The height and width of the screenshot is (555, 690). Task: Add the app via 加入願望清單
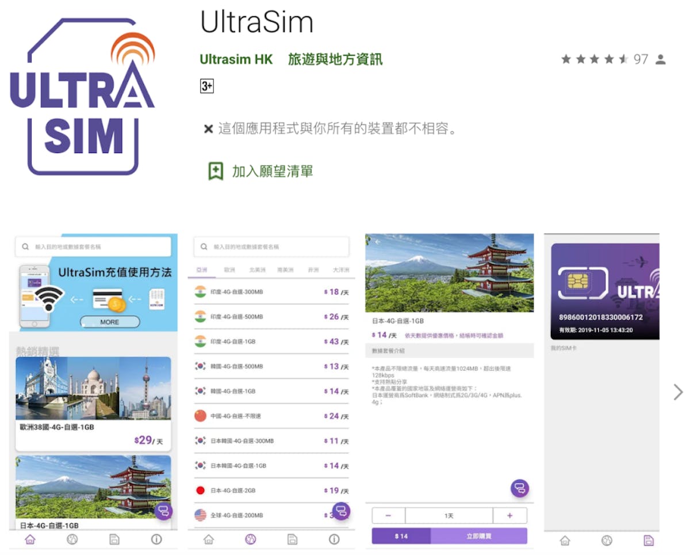coord(260,171)
